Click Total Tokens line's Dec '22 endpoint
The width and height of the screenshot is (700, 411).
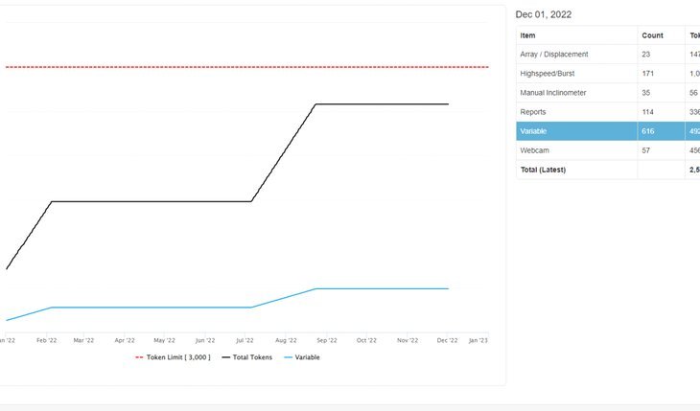448,104
